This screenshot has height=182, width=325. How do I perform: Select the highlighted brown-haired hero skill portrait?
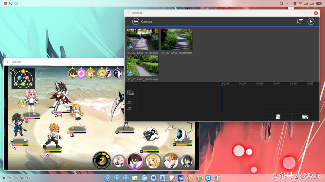pyautogui.click(x=135, y=161)
